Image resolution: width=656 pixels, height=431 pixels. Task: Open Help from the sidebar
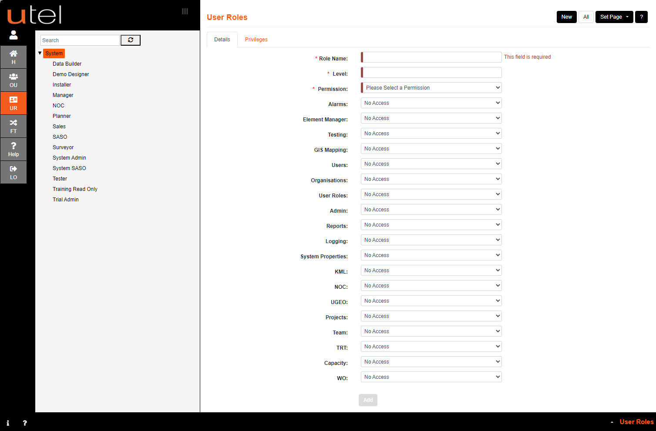[13, 149]
